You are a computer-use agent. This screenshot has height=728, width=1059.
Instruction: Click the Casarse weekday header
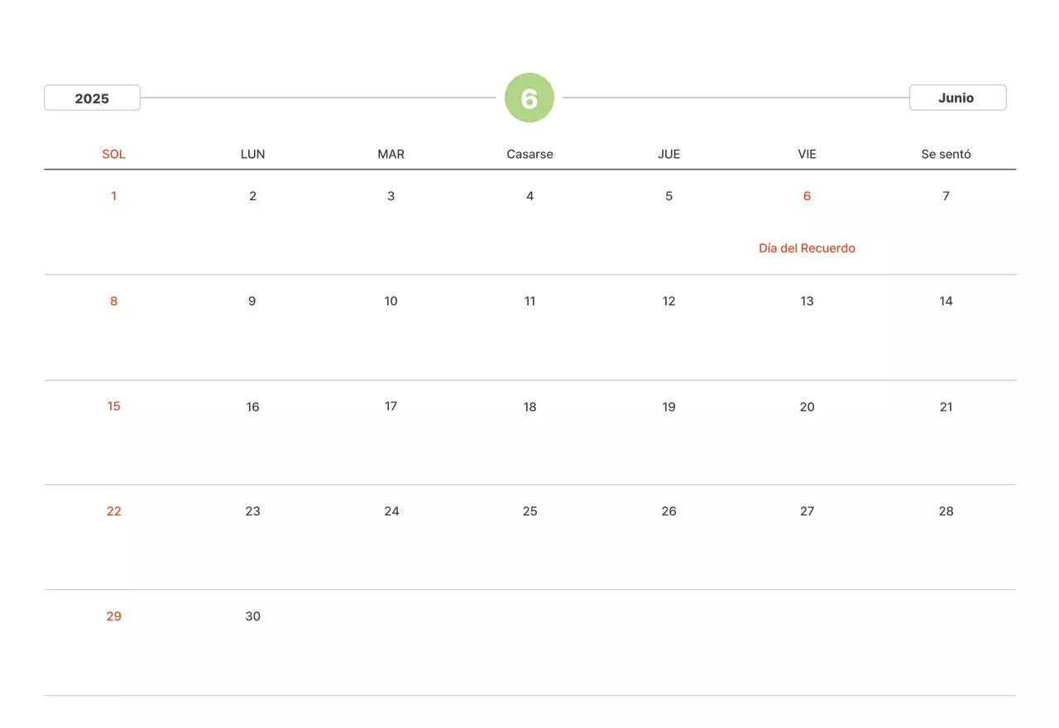(529, 154)
